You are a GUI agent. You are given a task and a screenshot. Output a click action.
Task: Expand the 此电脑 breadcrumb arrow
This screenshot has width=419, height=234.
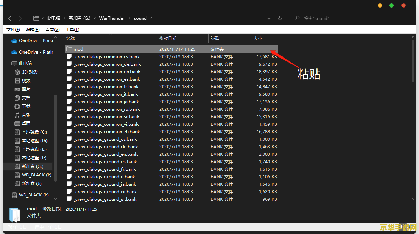[64, 18]
